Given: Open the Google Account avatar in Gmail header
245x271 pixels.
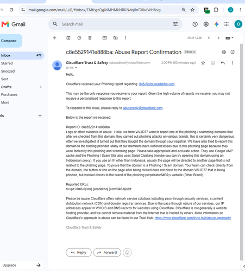Looking at the screenshot, I should [x=238, y=24].
